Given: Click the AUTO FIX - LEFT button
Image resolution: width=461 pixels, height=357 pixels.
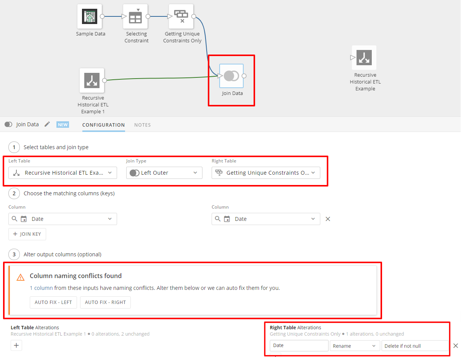Looking at the screenshot, I should pos(53,302).
